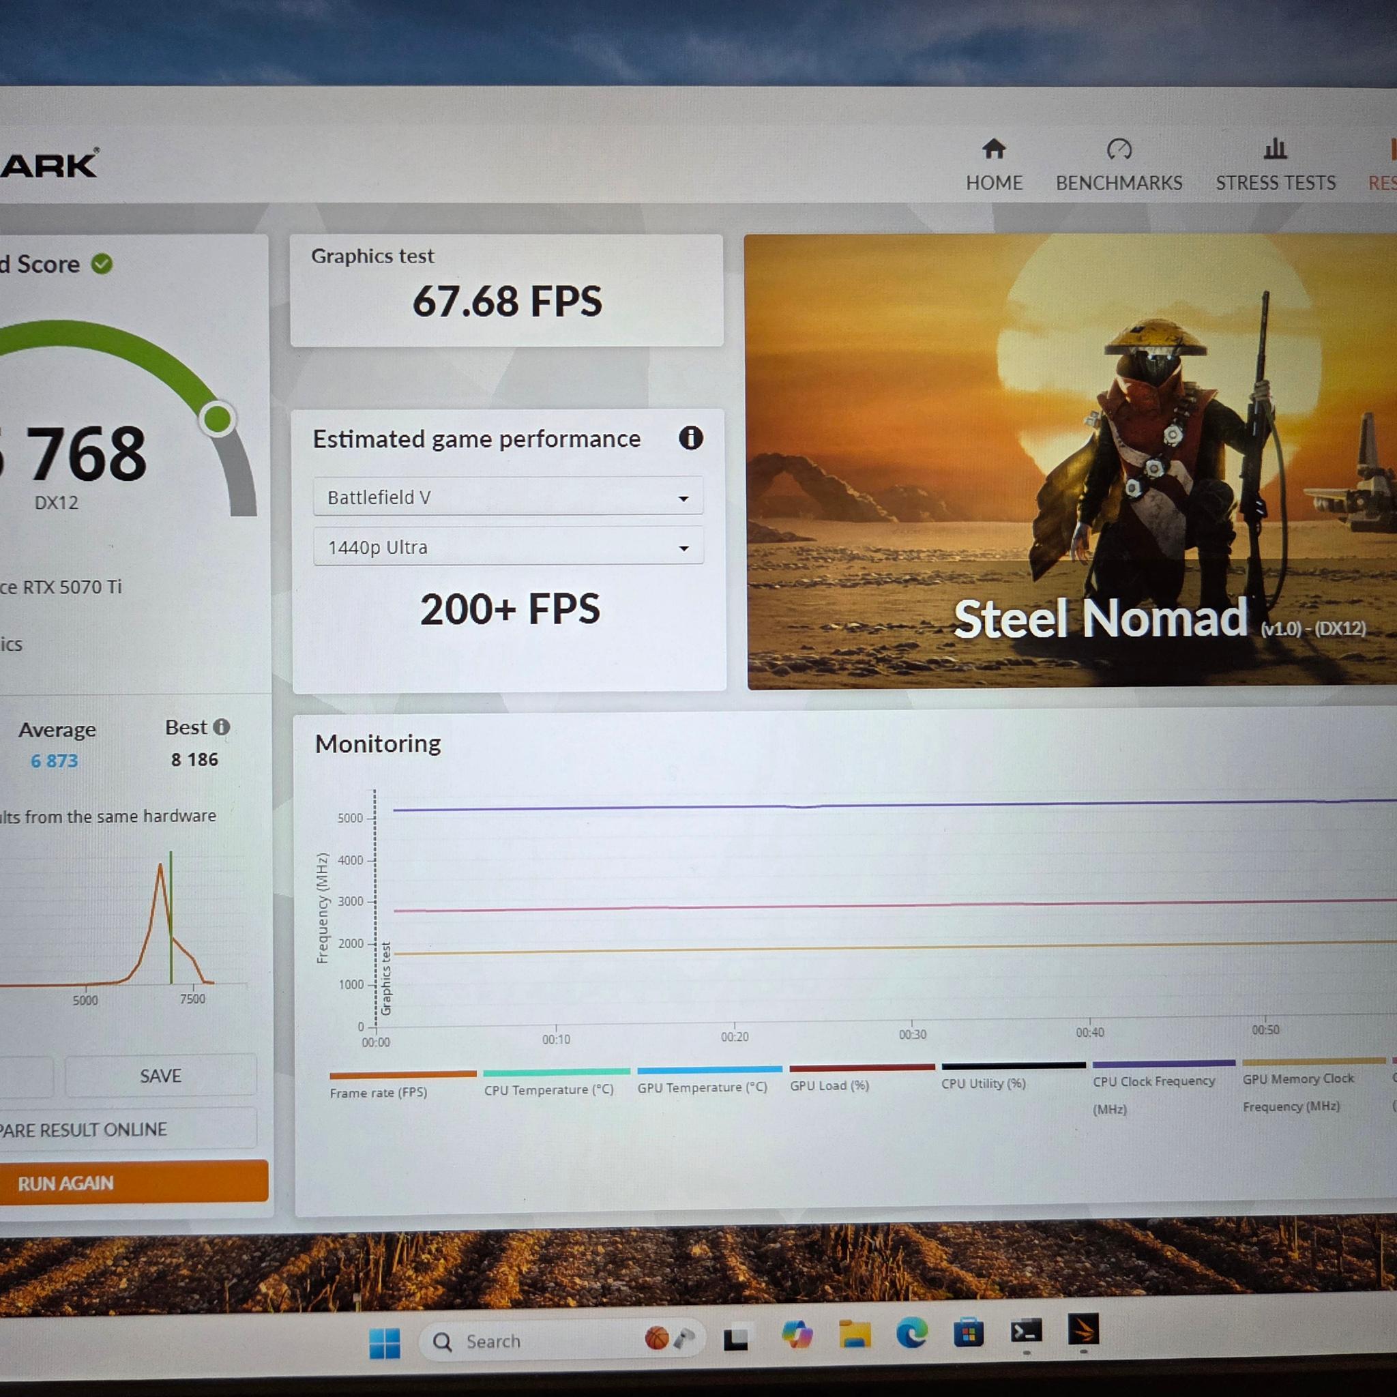This screenshot has height=1397, width=1397.
Task: Open File Explorer from the taskbar
Action: (854, 1334)
